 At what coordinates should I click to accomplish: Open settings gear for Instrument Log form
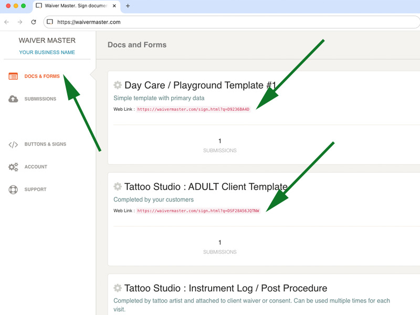coord(117,288)
